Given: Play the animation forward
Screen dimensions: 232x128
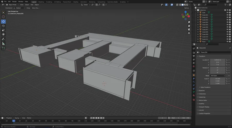Looking at the screenshot, I should [x=98, y=118].
